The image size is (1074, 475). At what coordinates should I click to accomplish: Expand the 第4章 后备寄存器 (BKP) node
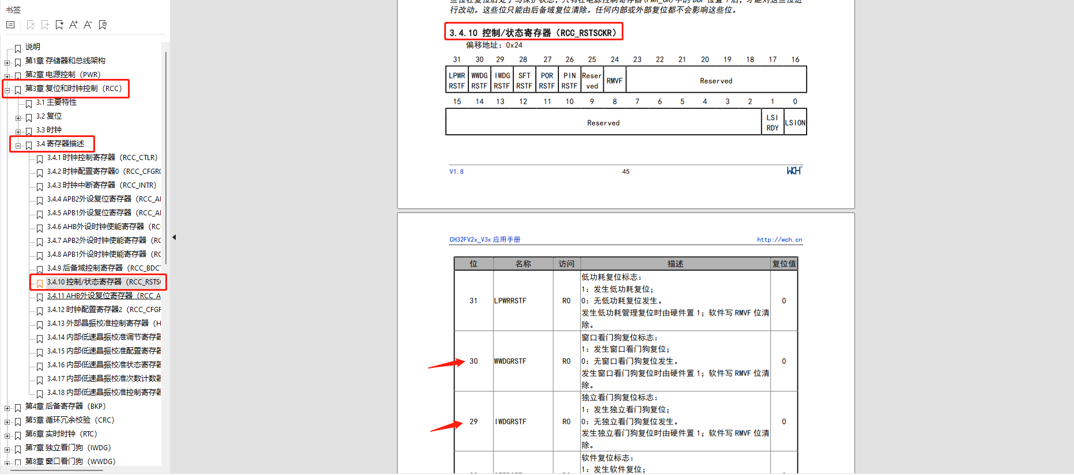point(7,408)
